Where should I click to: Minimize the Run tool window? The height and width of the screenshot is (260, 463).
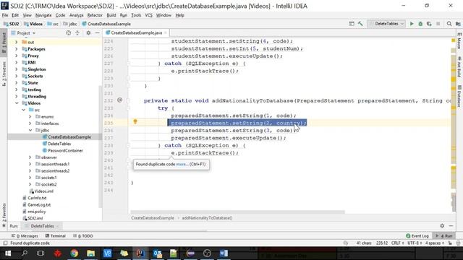[x=451, y=226]
